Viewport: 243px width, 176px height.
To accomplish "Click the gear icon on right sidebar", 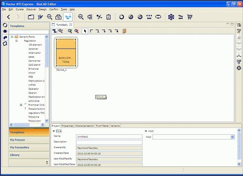I will click(x=239, y=68).
